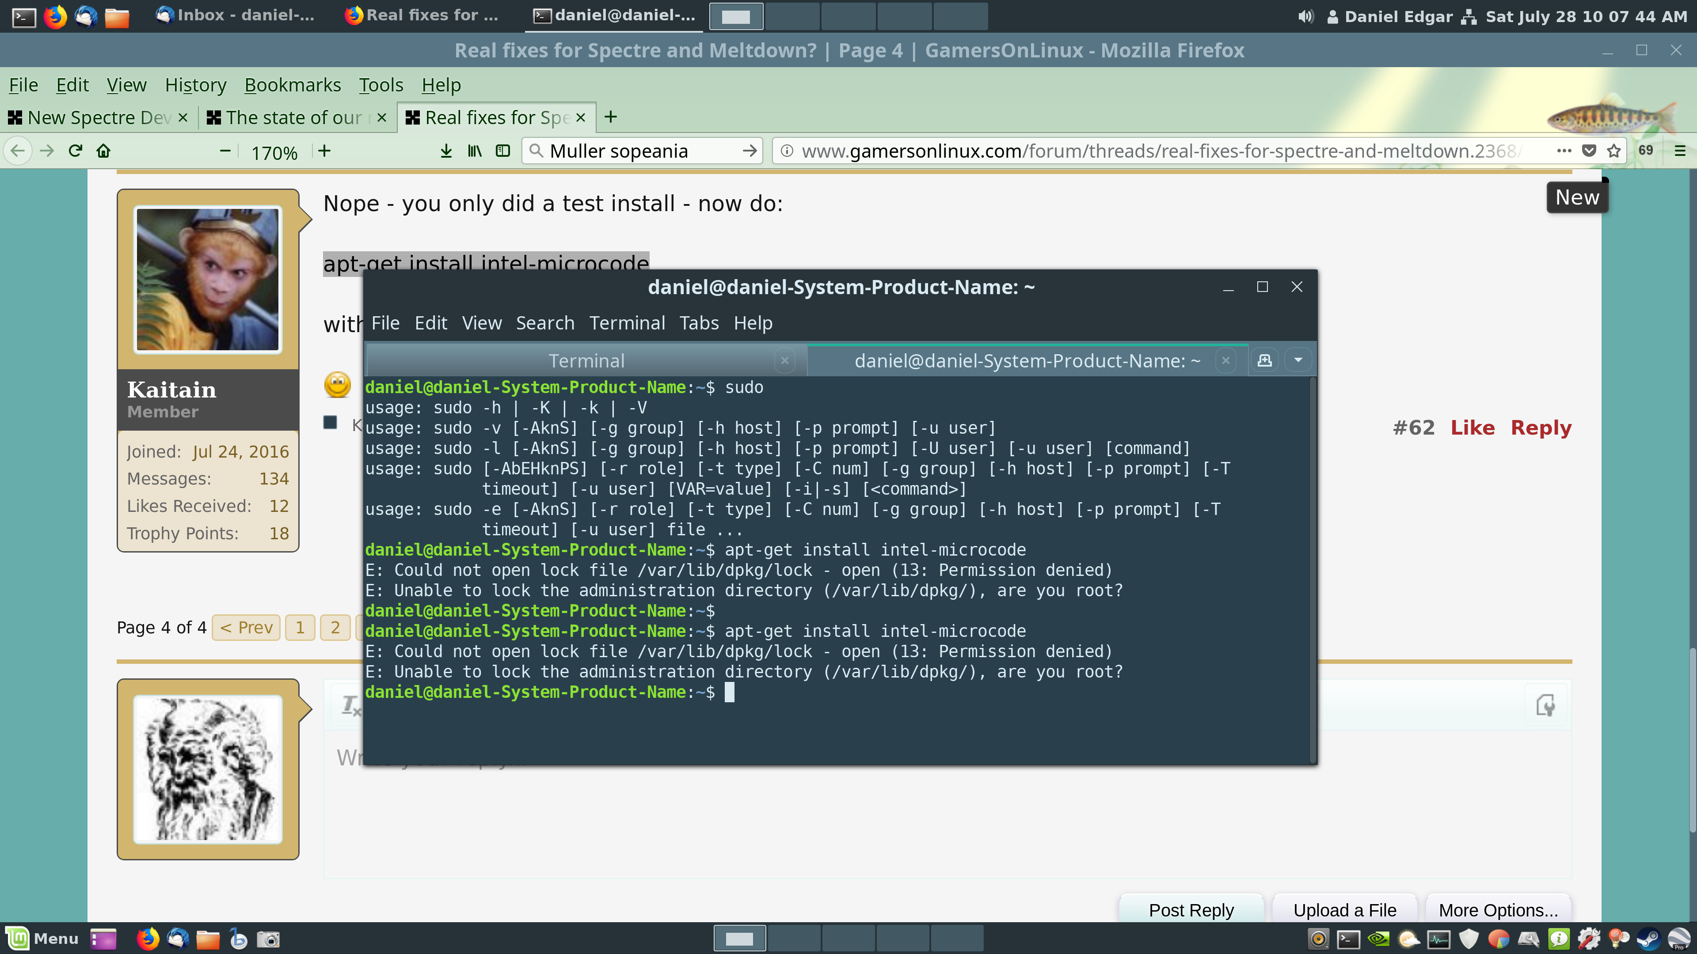Viewport: 1697px width, 954px height.
Task: Open More Options... for the reply
Action: [1498, 910]
